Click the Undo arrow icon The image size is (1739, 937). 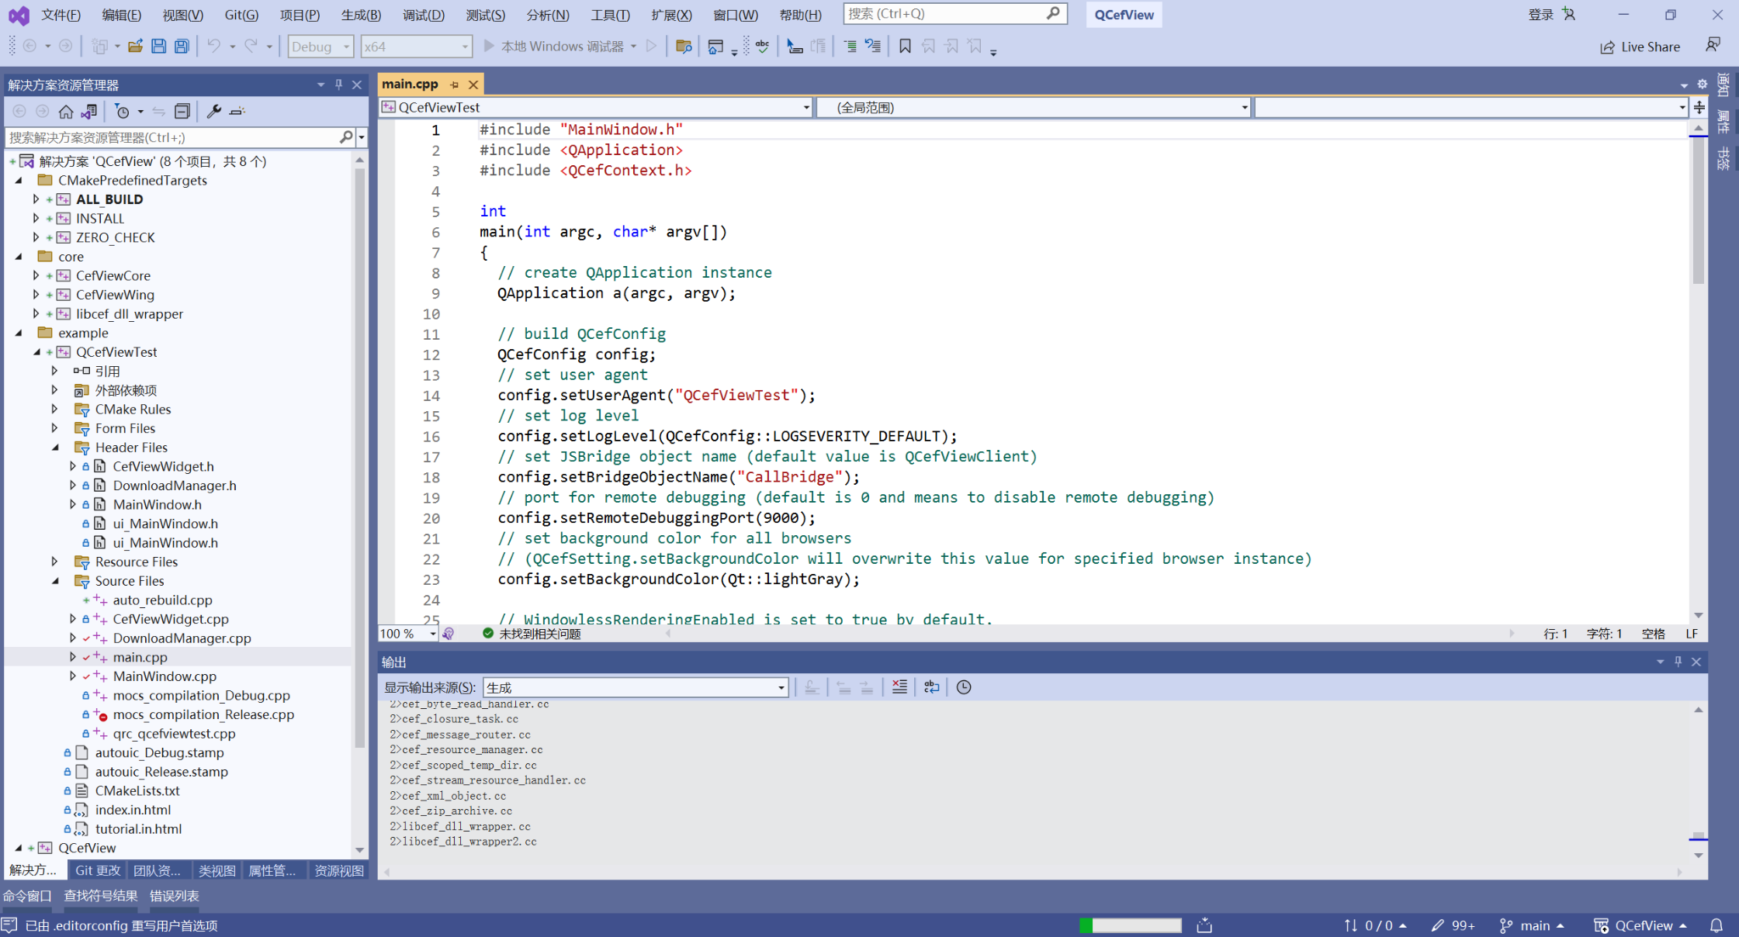pyautogui.click(x=213, y=47)
